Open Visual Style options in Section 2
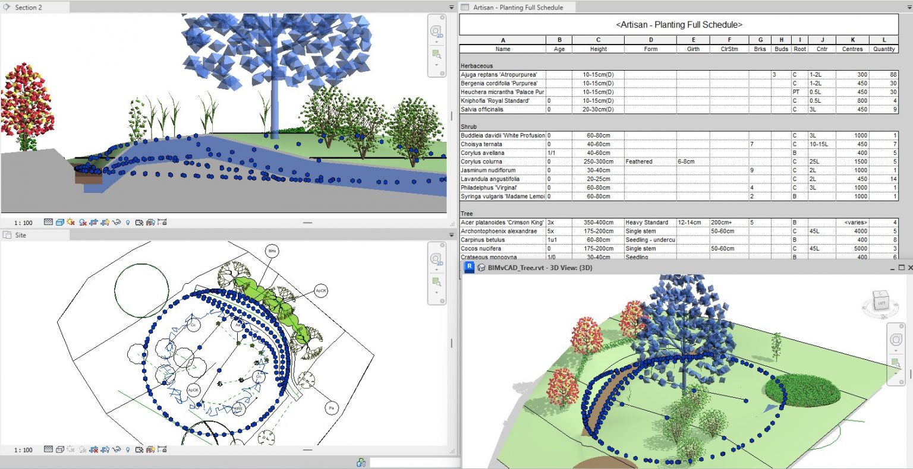Viewport: 913px width, 469px height. pyautogui.click(x=60, y=221)
